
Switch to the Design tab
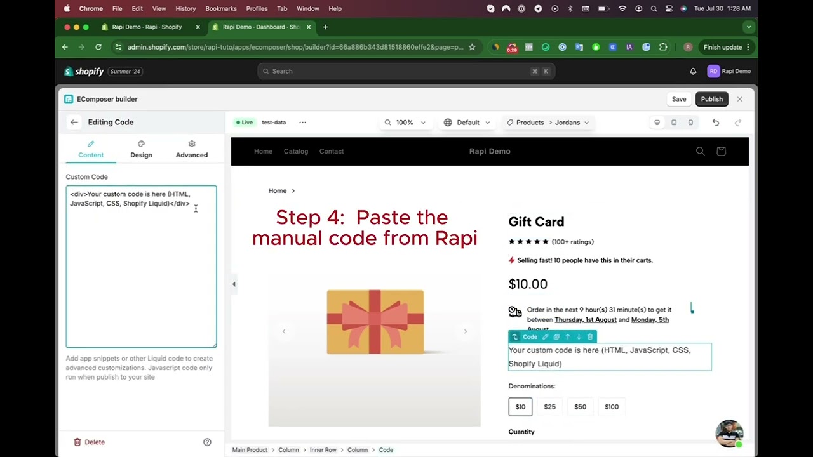click(141, 150)
